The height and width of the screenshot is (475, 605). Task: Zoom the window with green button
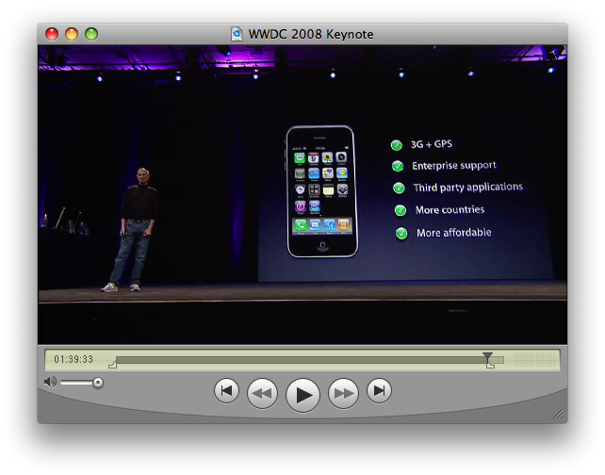pyautogui.click(x=91, y=34)
